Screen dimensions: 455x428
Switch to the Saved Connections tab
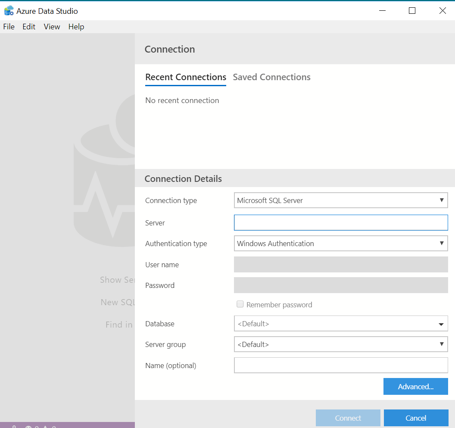[271, 77]
